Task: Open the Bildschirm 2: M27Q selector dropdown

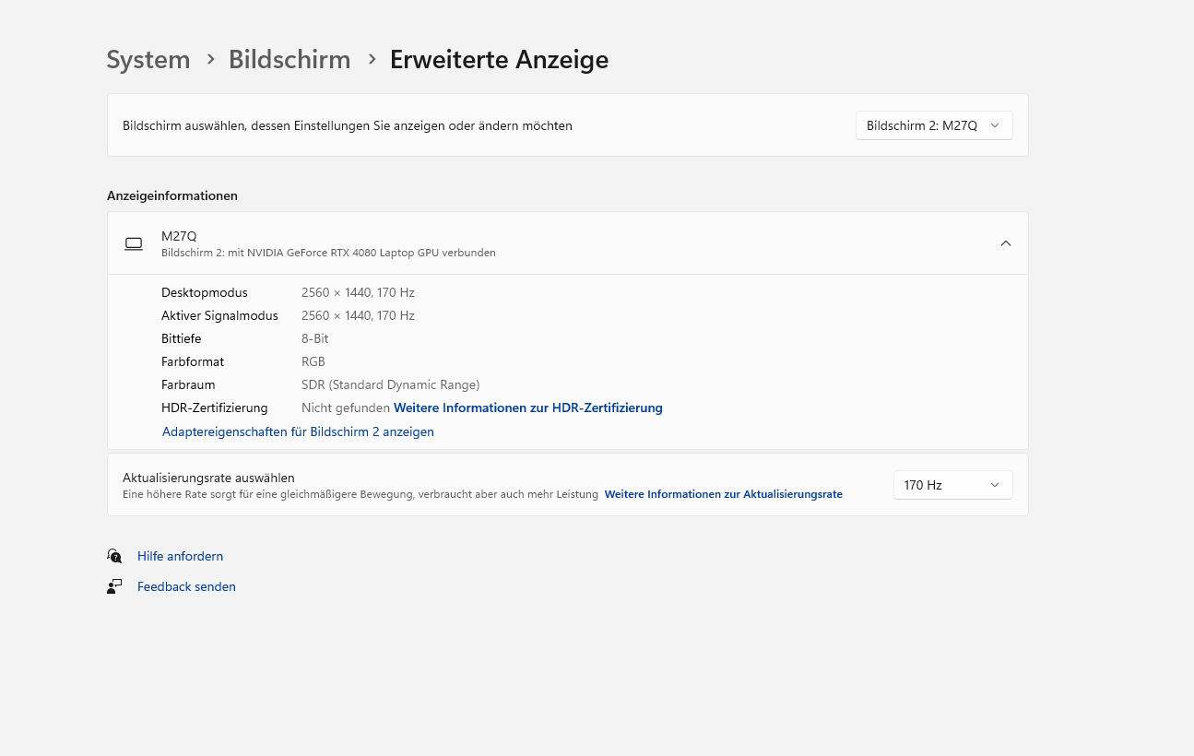Action: point(933,125)
